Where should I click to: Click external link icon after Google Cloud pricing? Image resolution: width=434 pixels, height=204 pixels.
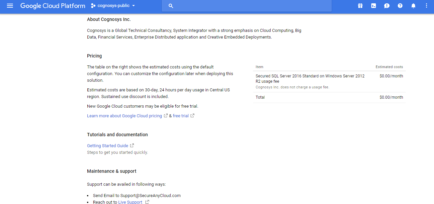pyautogui.click(x=166, y=116)
